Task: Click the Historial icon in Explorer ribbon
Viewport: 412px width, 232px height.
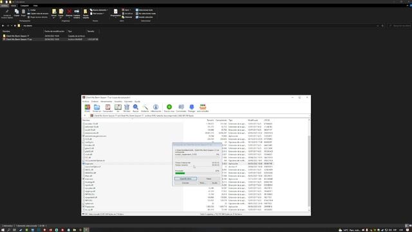Action: 127,17
